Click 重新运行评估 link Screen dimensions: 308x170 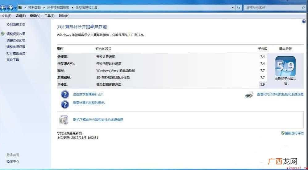coord(294,133)
